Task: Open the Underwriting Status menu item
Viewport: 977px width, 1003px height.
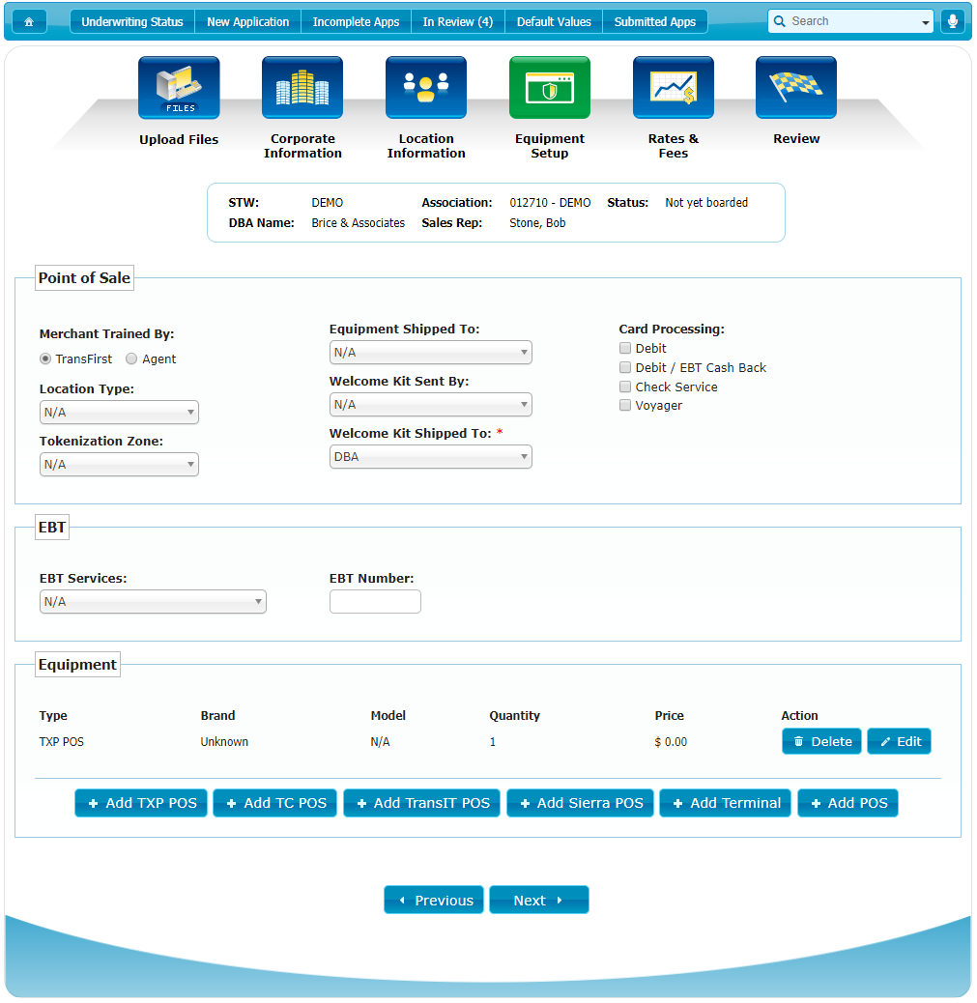Action: (x=132, y=21)
